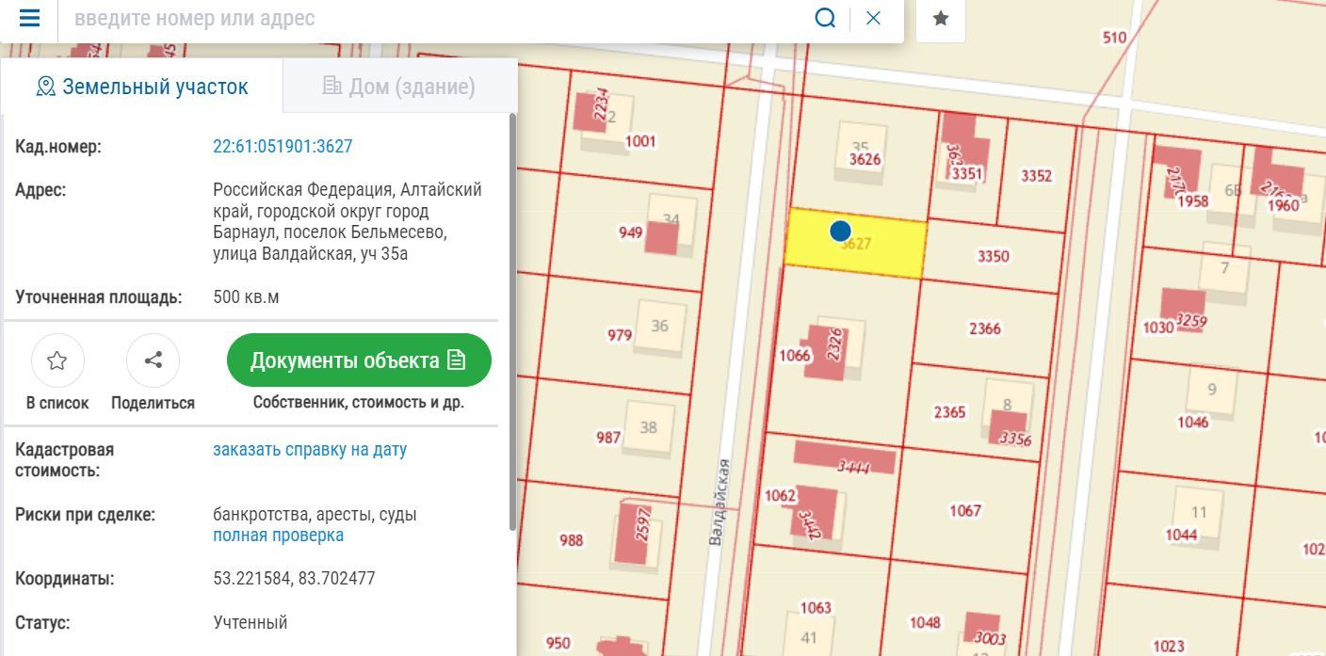
Task: Open cadastral number link 22:61:051901:3627
Action: (x=283, y=146)
